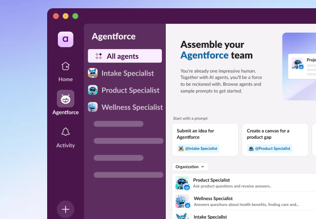Click the Wellness Specialist avatar in the organization list

182,201
